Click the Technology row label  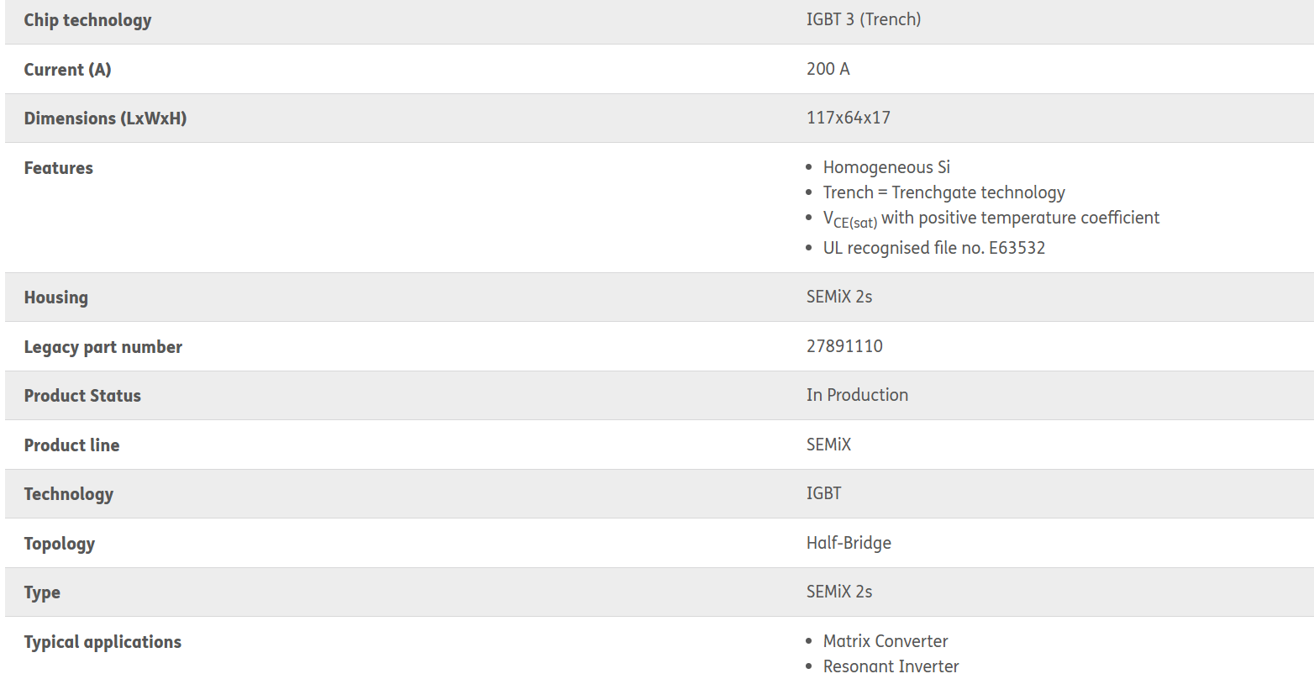tap(68, 494)
